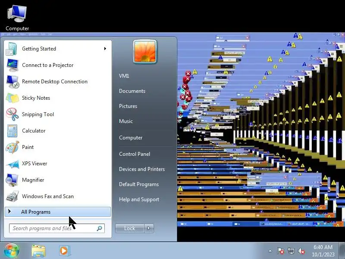Click the Action Center flag icon

click(281, 251)
